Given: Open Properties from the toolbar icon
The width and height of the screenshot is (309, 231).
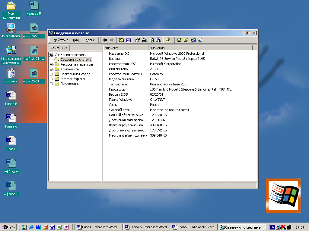Looking at the screenshot, I should coord(137,40).
